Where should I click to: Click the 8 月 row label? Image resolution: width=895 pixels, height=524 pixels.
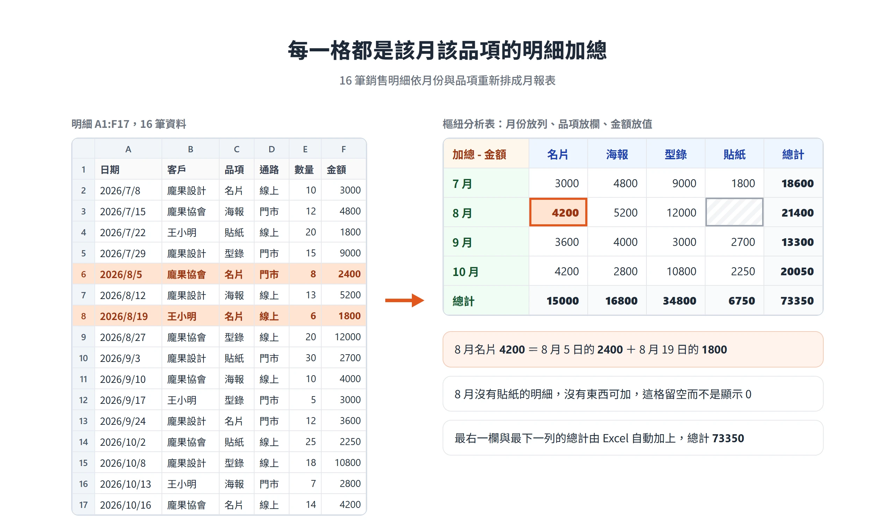click(x=486, y=212)
